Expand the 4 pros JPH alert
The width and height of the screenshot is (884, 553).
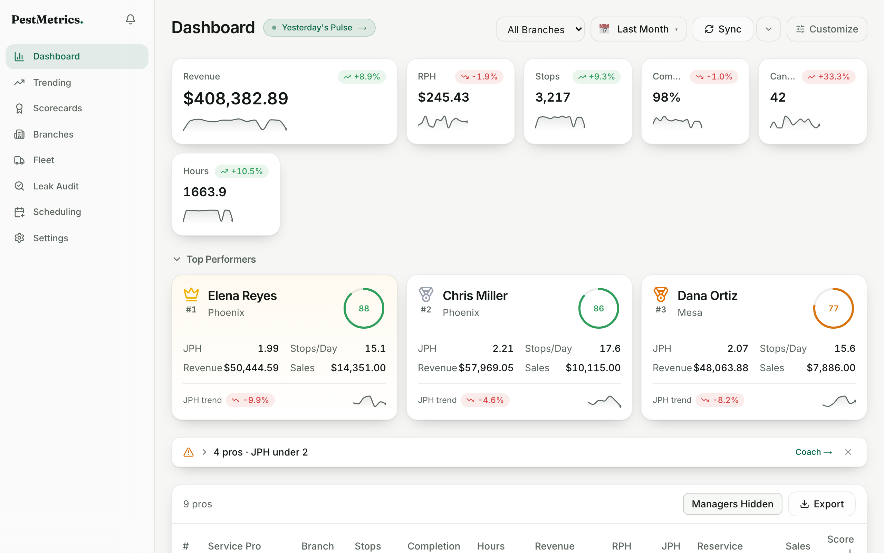(204, 452)
